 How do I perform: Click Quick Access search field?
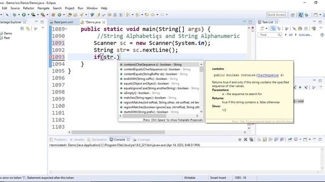(x=276, y=15)
